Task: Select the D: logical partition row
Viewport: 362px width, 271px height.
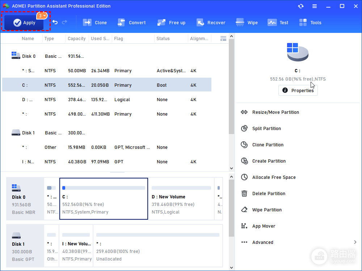Action: point(107,100)
